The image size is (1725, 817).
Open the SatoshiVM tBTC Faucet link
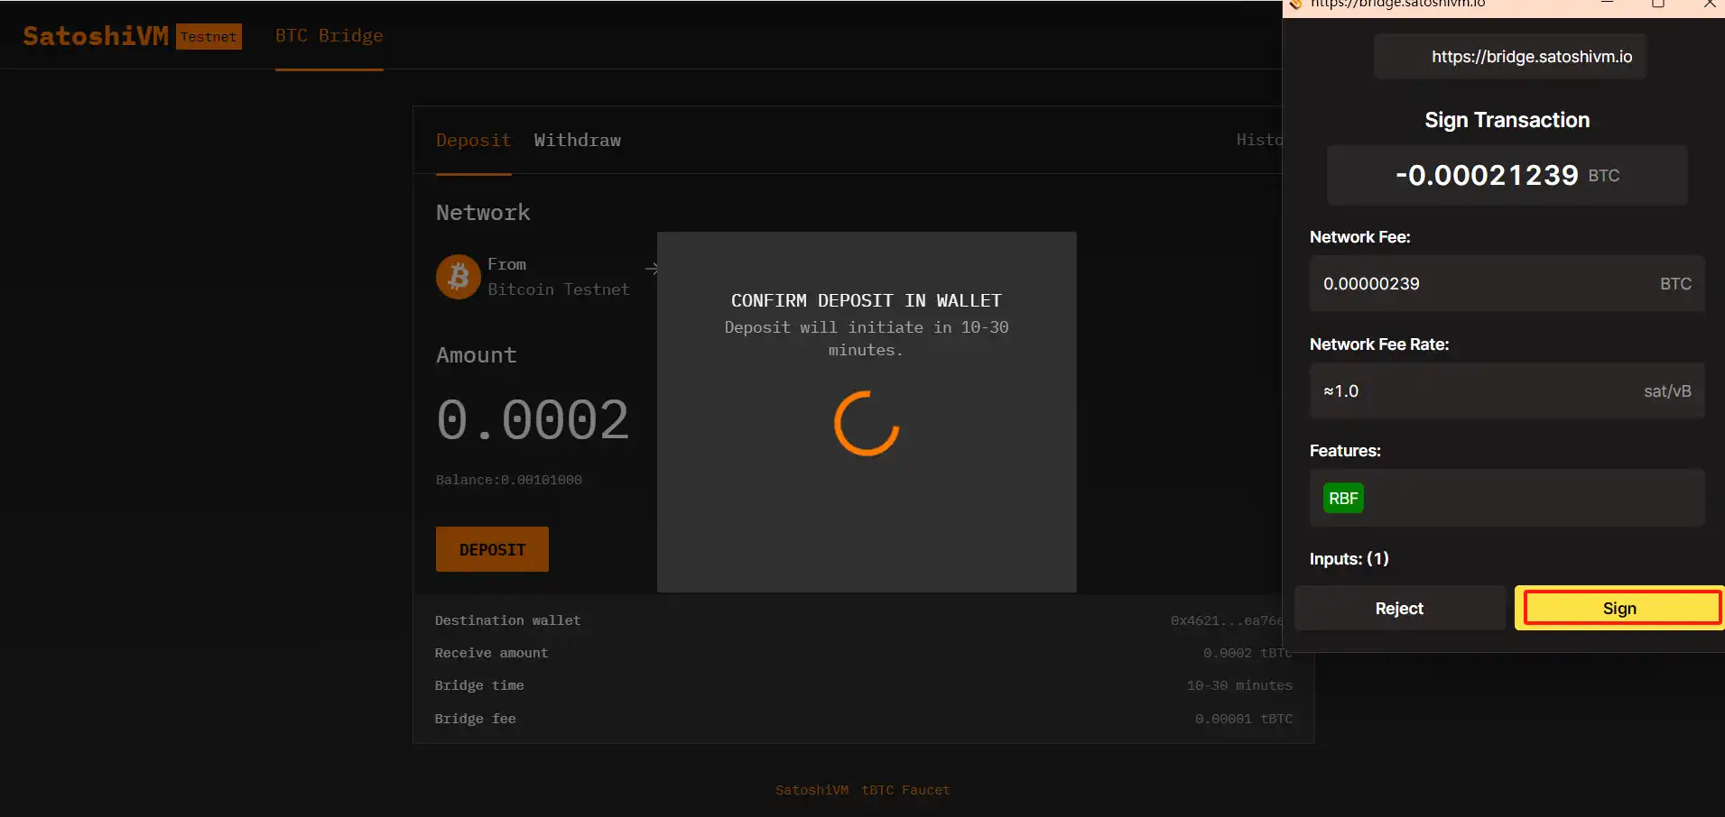tap(862, 790)
